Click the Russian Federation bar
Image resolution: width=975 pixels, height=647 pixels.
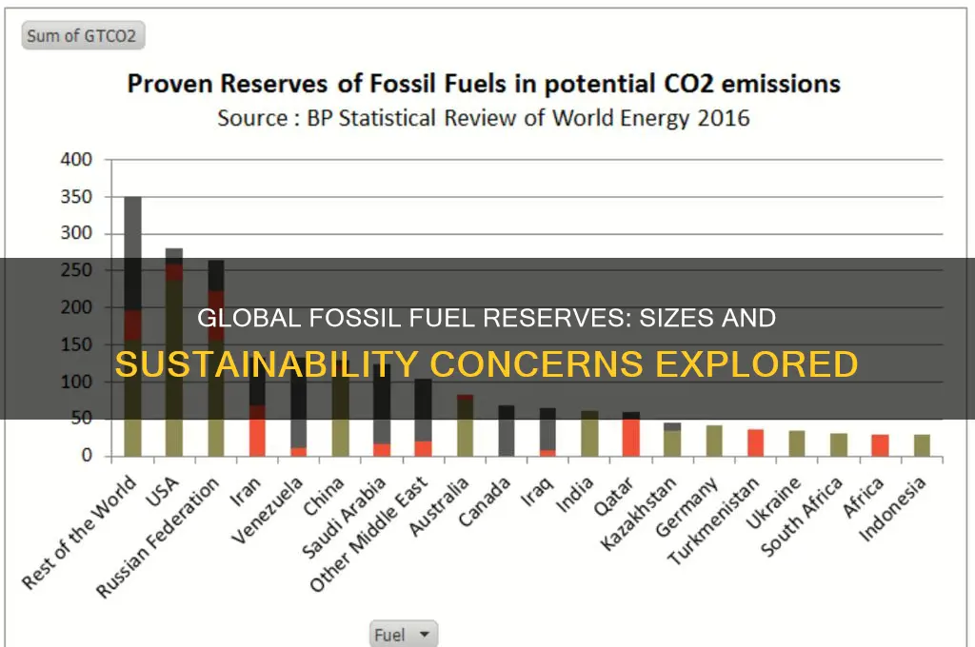(216, 358)
